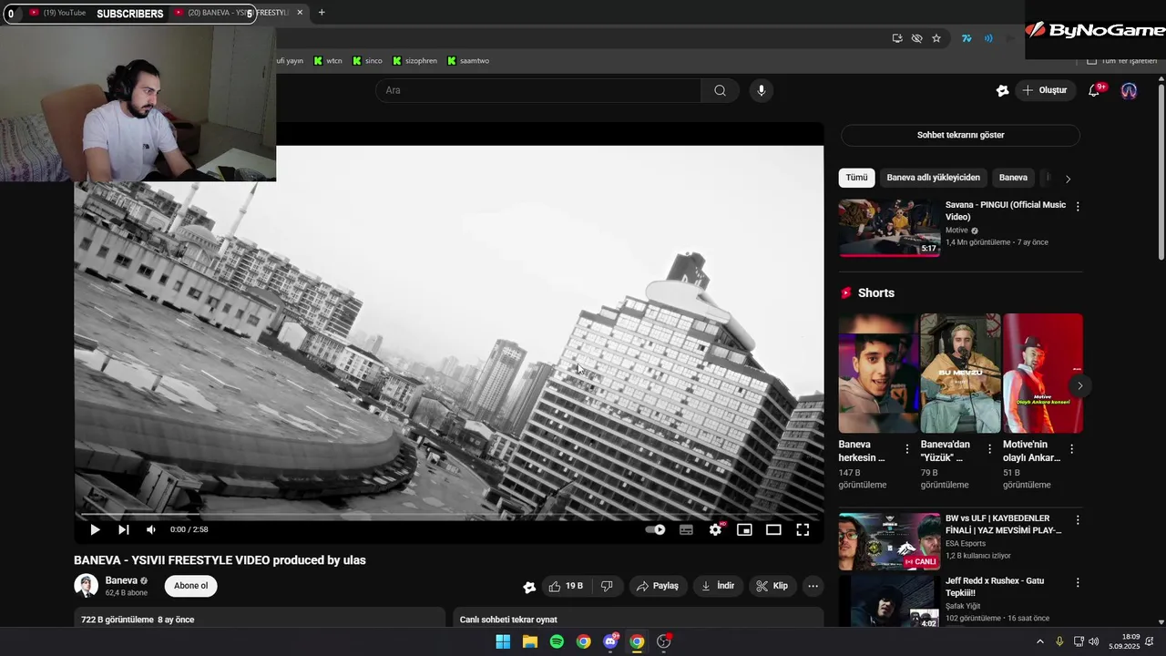Mute the video player volume
The height and width of the screenshot is (656, 1166).
click(x=151, y=529)
